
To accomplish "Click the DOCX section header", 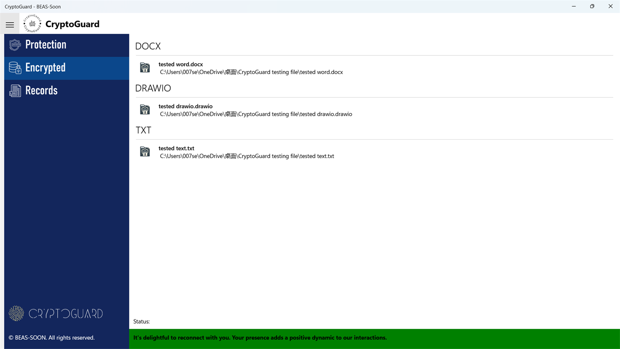I will click(148, 46).
